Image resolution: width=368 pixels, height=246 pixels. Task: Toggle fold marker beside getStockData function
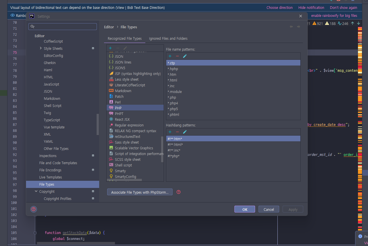click(x=35, y=233)
